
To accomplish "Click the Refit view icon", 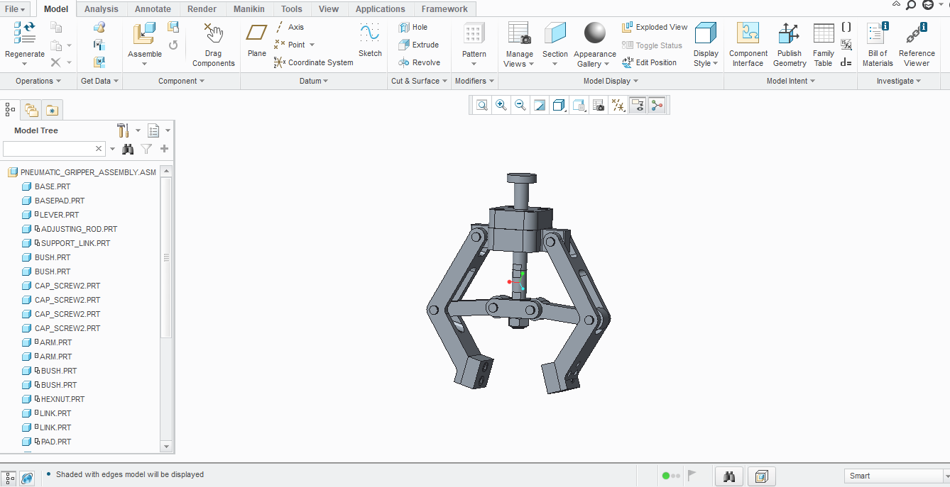I will coord(482,106).
